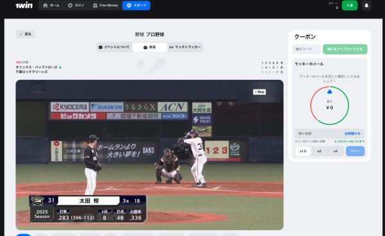This screenshot has width=385, height=236.
Task: Click team name 千葉ロッテマリーンズ
Action: pyautogui.click(x=31, y=72)
